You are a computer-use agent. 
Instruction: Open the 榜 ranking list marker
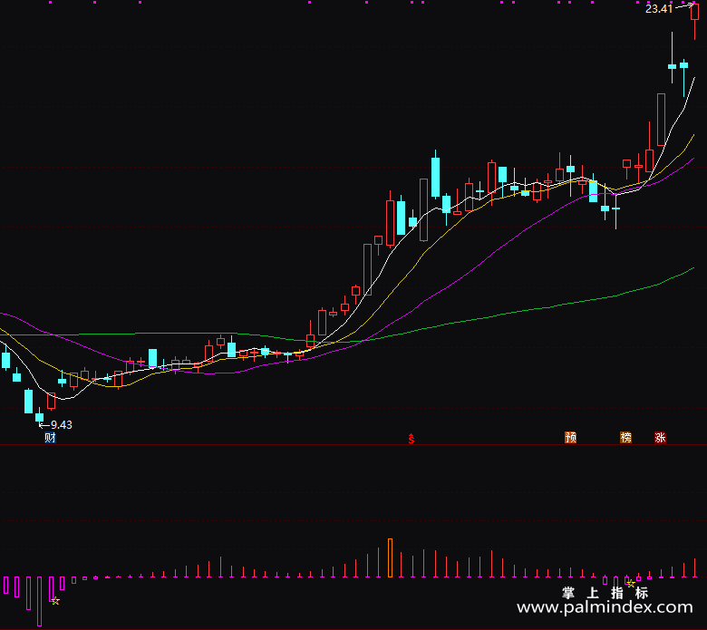pos(625,438)
